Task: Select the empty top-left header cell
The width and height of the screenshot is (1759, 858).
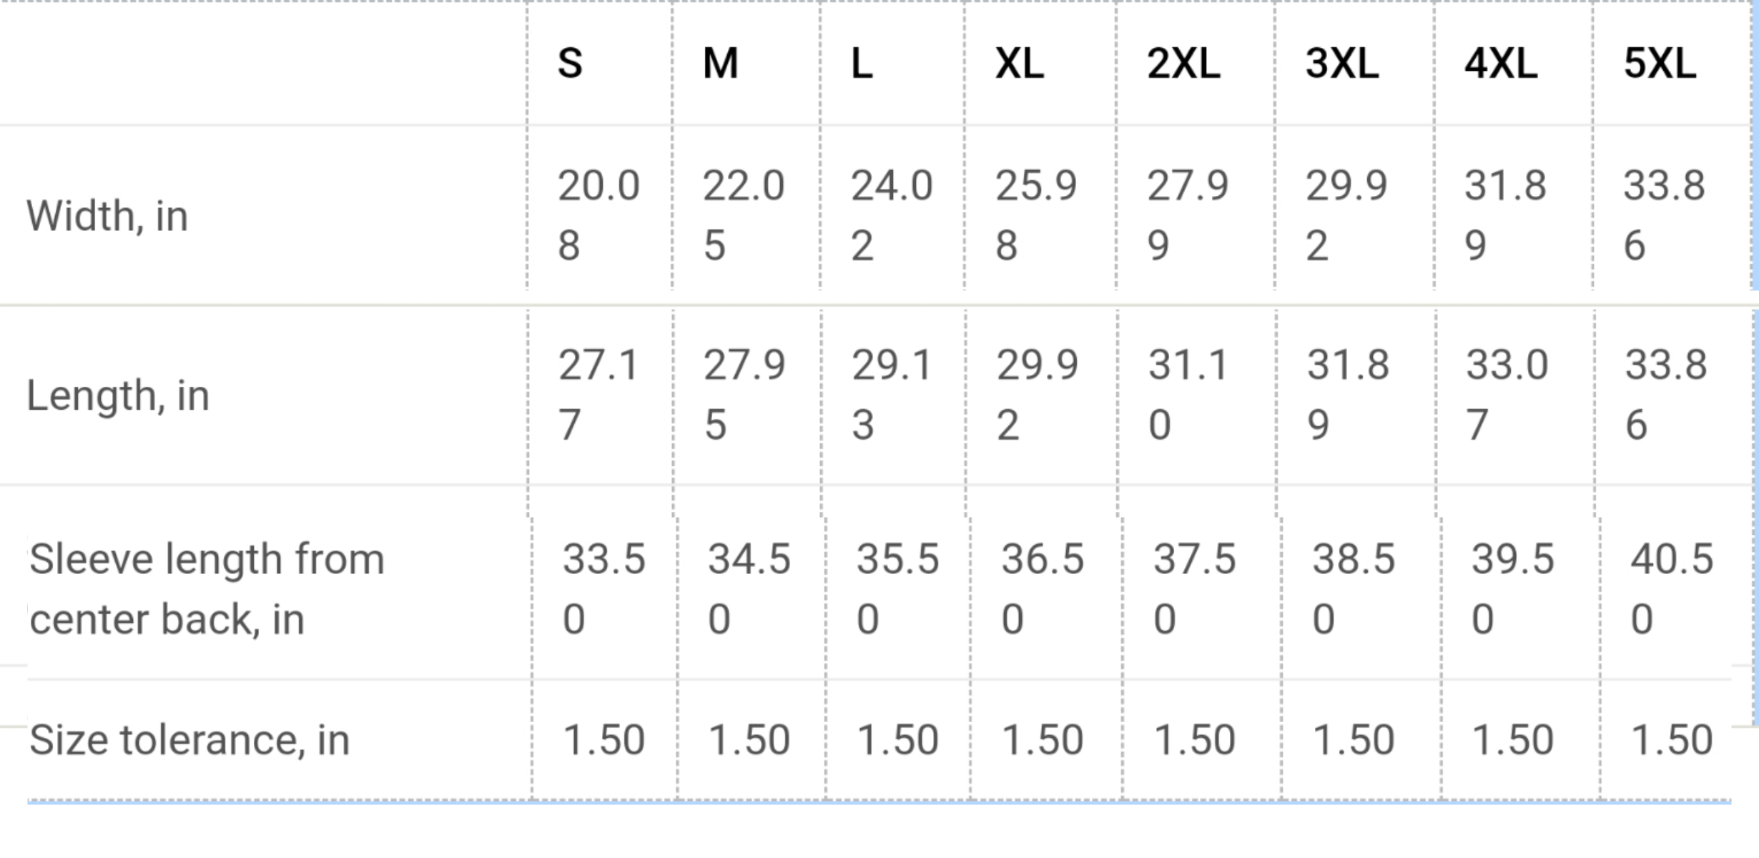Action: [x=263, y=64]
